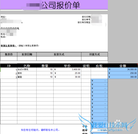Select the 数量 column header
This screenshot has height=134, width=138.
point(45,66)
